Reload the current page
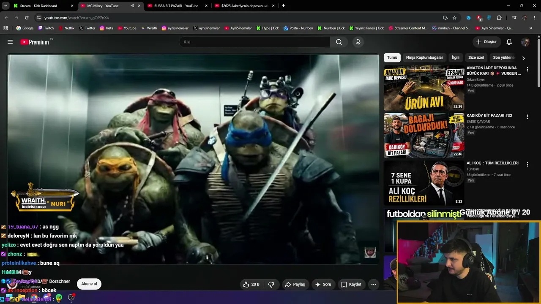 pos(27,18)
